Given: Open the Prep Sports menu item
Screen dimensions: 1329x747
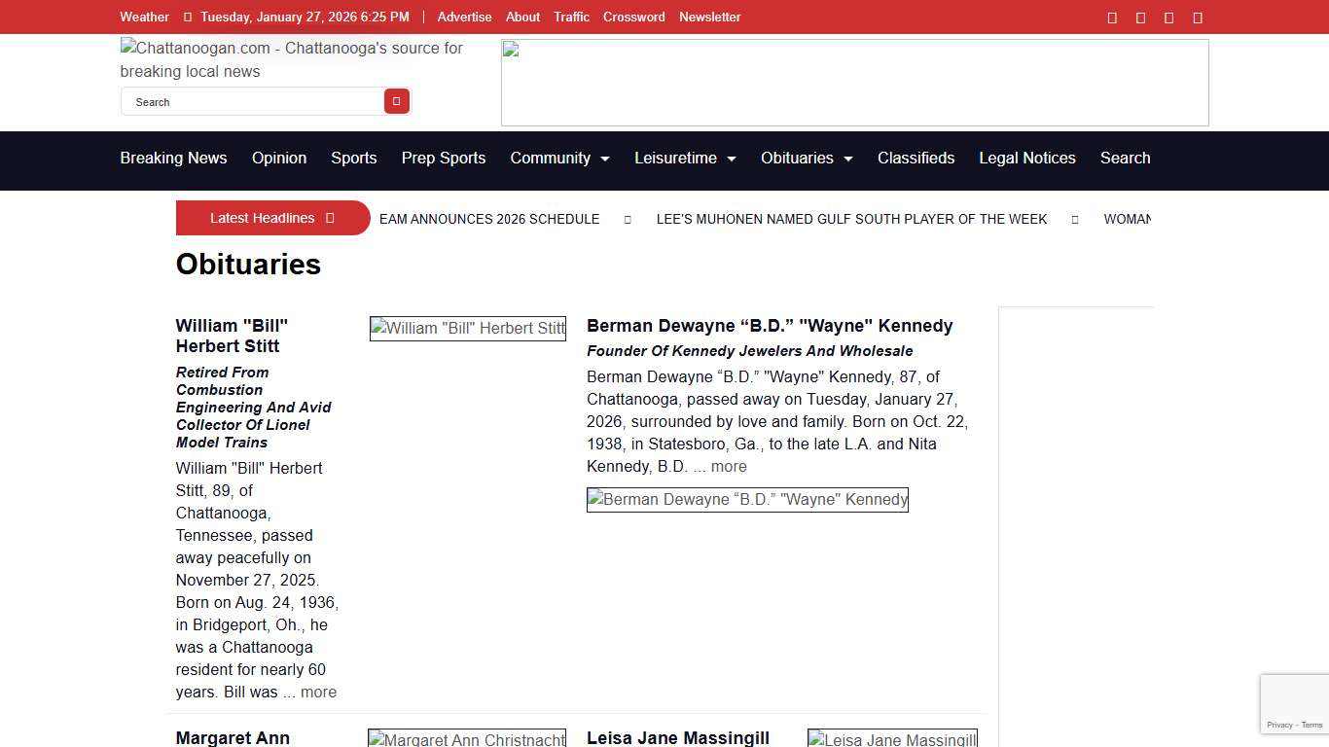Looking at the screenshot, I should coord(443,159).
